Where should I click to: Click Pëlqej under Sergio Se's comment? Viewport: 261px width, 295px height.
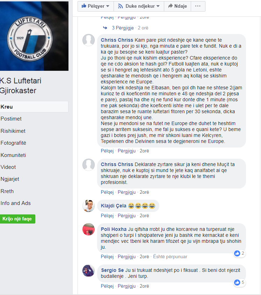107,286
